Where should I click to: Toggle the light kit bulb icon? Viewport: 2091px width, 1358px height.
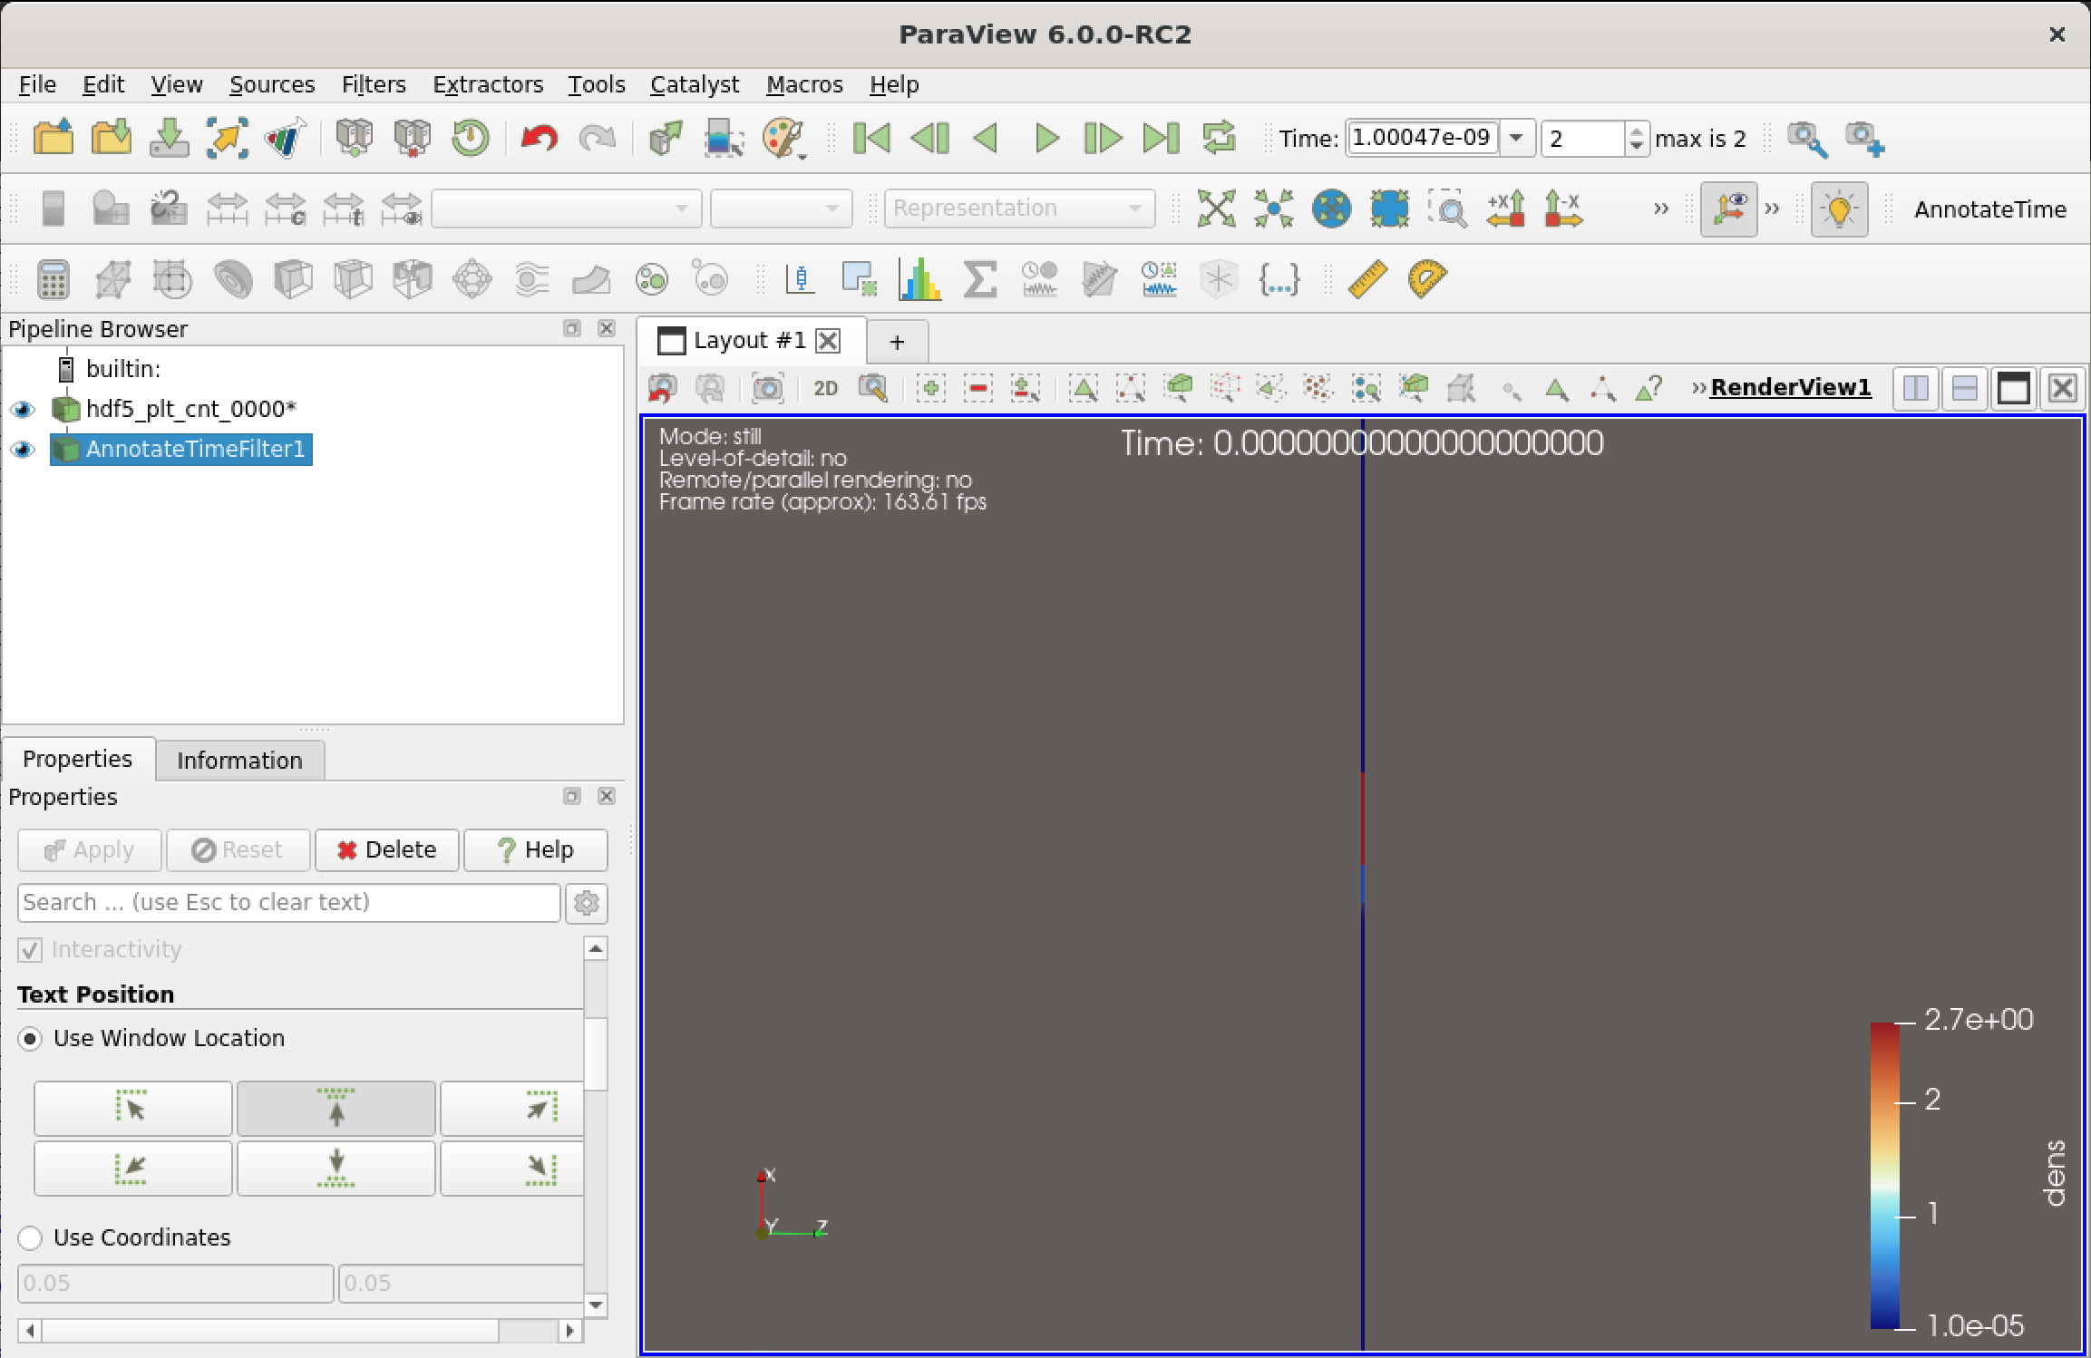click(1839, 209)
